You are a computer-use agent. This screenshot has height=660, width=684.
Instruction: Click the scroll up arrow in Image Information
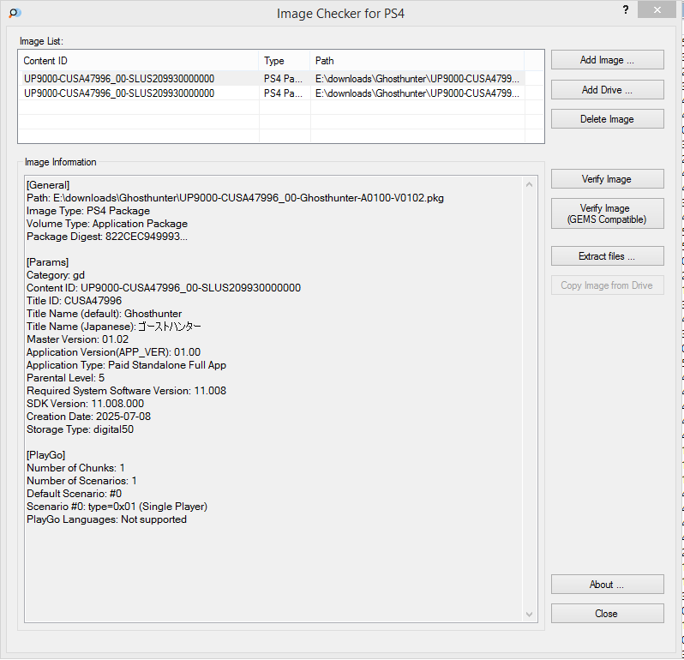529,184
